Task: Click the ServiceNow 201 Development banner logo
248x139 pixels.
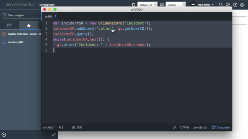Action: tap(30, 5)
